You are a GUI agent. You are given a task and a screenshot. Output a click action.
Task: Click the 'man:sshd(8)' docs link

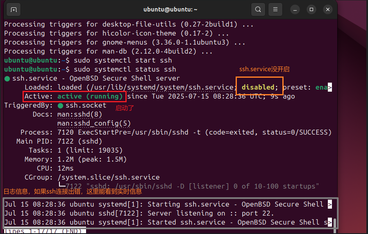80,115
